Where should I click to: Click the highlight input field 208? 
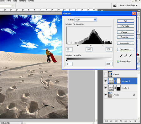click(109, 49)
